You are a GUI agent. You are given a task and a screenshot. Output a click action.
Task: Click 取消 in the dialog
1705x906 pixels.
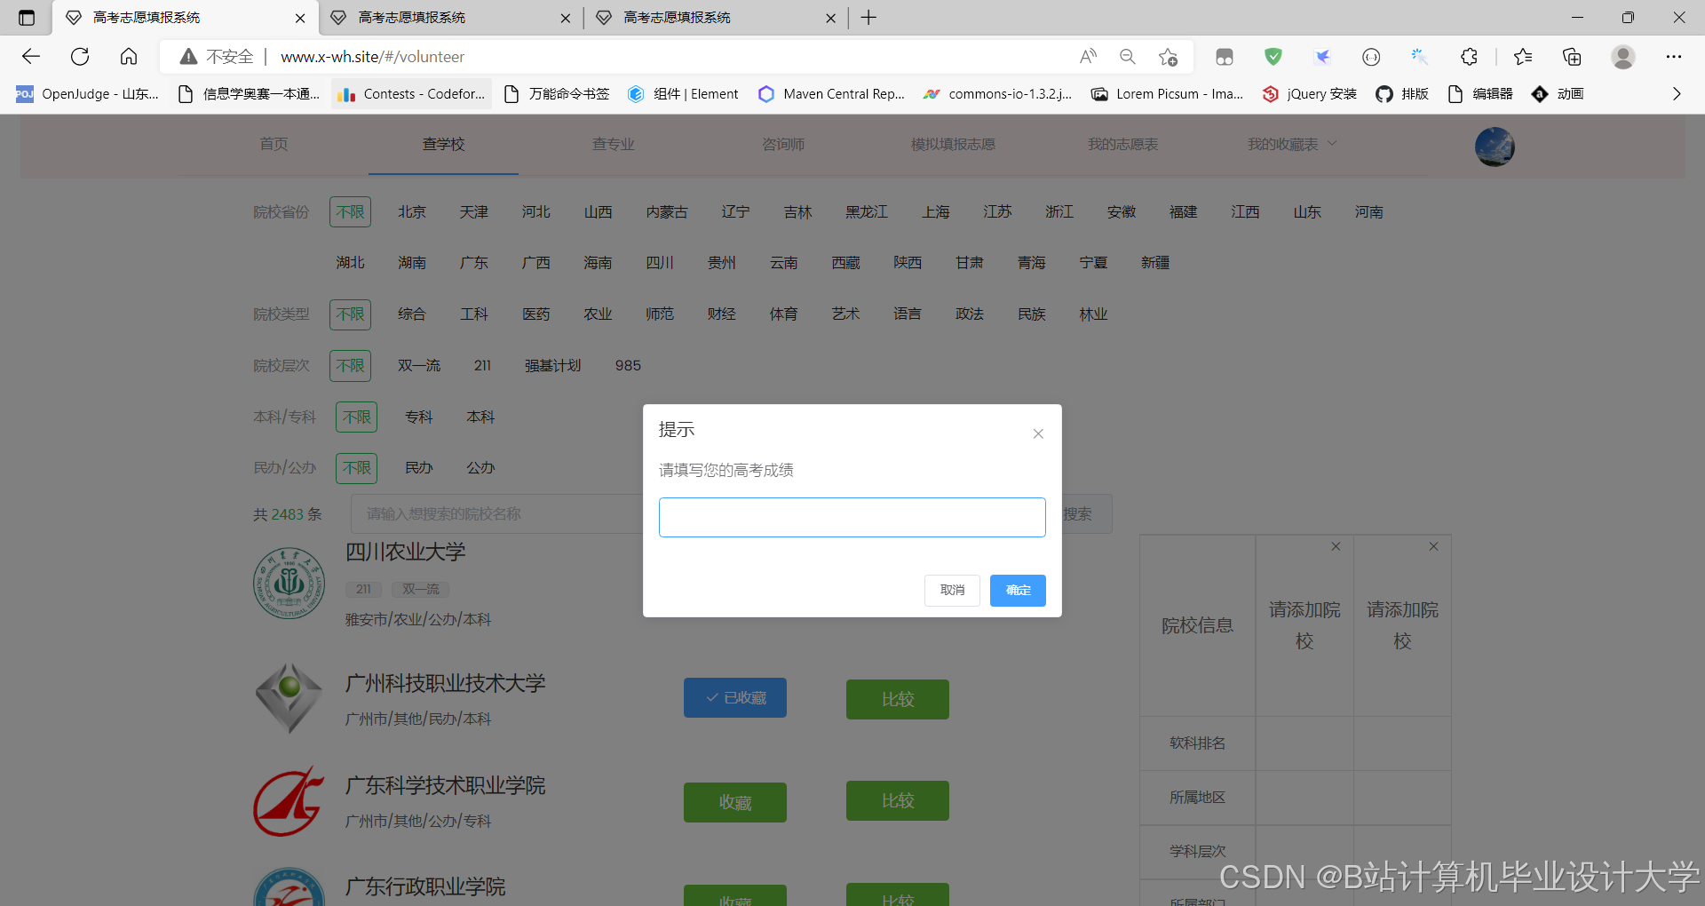coord(952,591)
